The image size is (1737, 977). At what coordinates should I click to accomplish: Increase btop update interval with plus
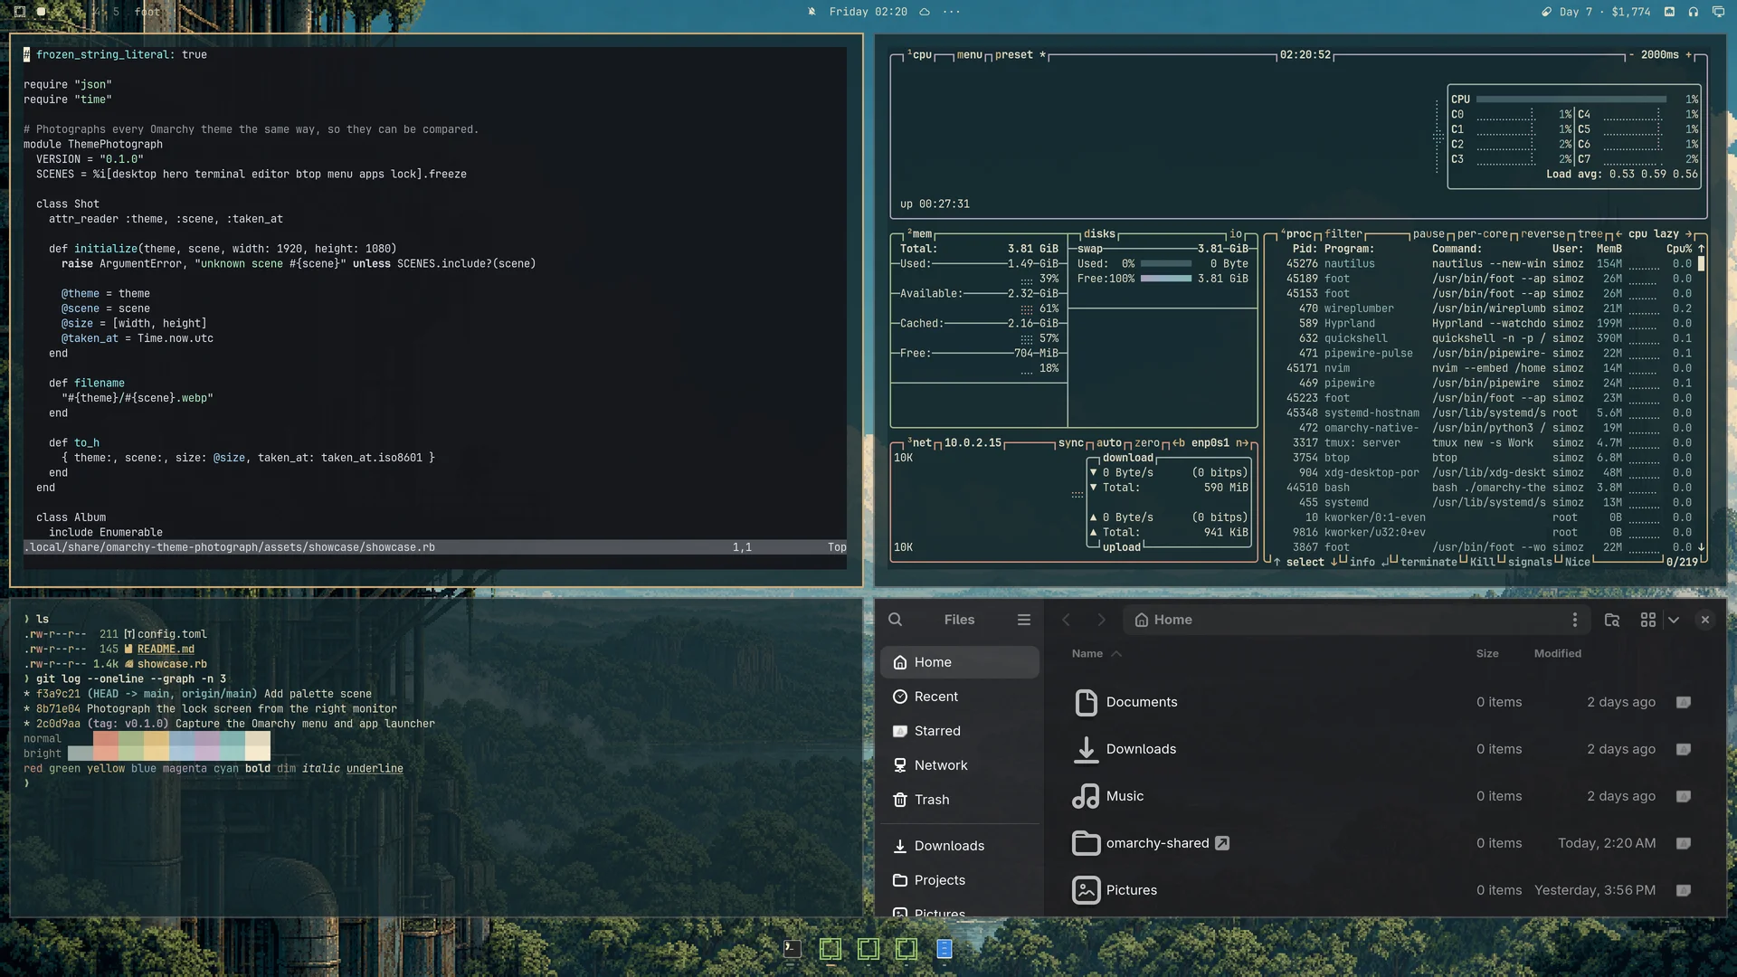[1689, 55]
